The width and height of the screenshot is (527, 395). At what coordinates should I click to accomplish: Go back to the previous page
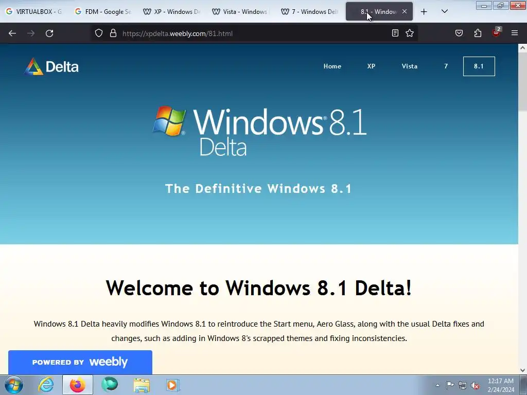(x=12, y=33)
